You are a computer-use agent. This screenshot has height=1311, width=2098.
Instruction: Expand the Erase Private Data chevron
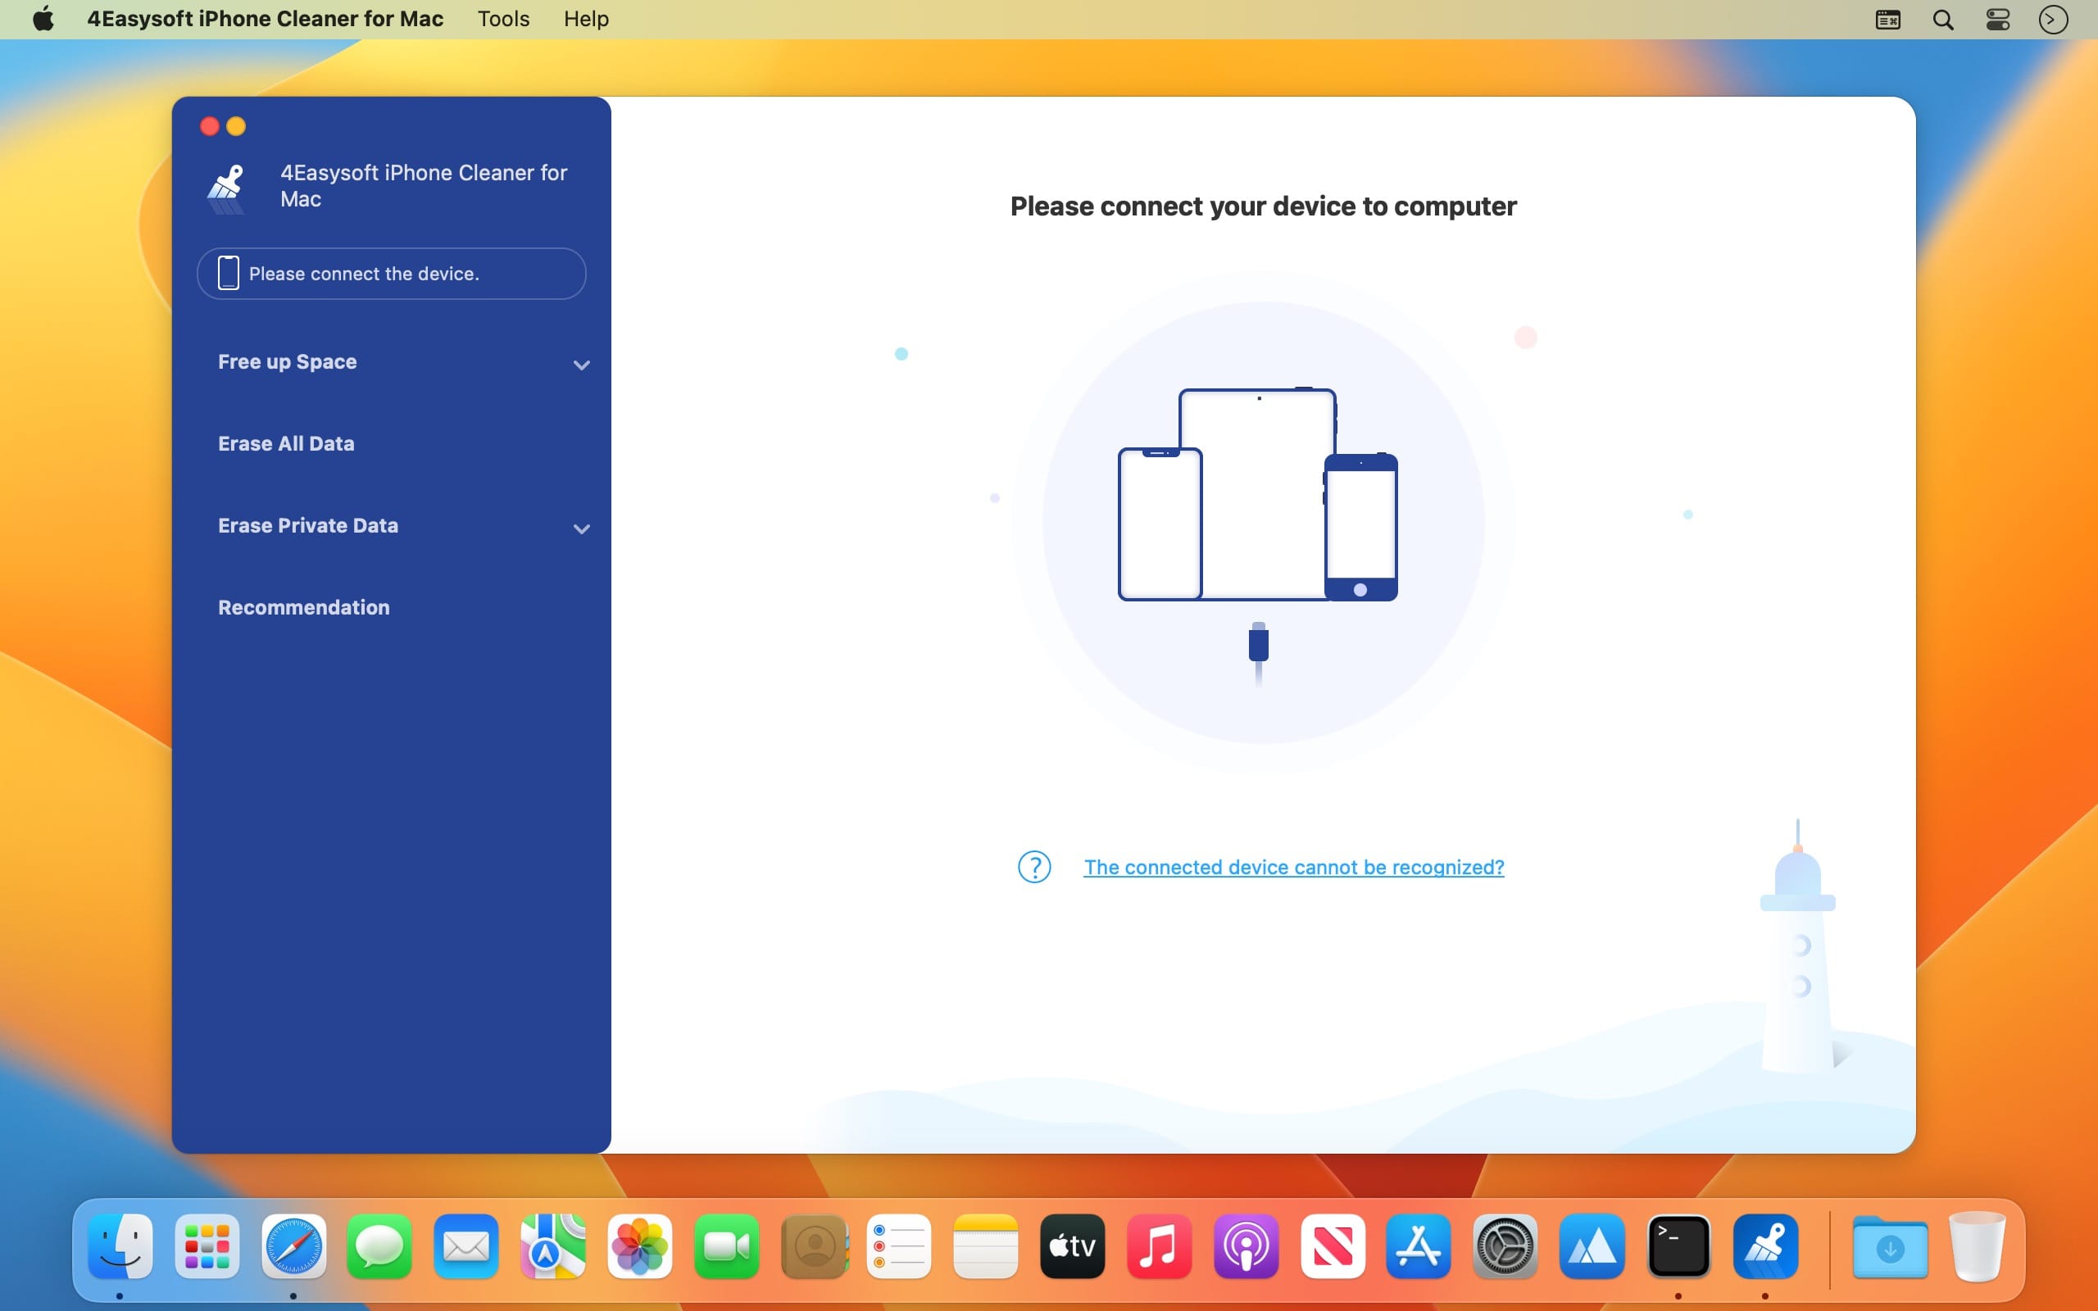pos(581,528)
